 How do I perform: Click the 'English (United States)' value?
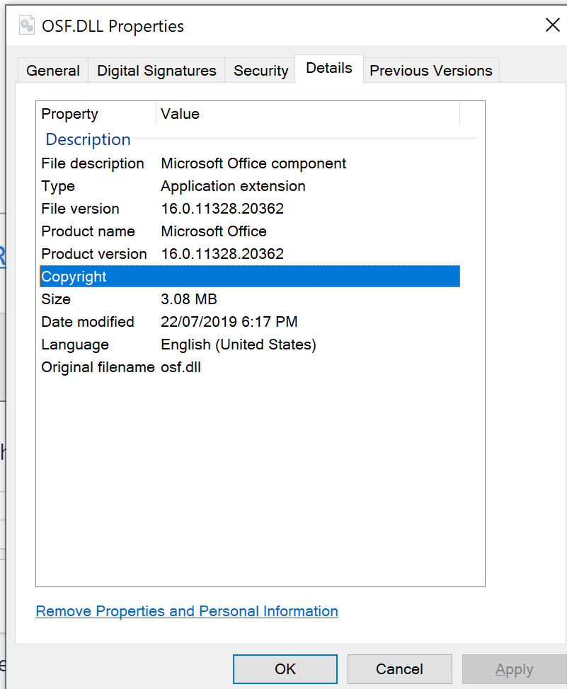239,344
